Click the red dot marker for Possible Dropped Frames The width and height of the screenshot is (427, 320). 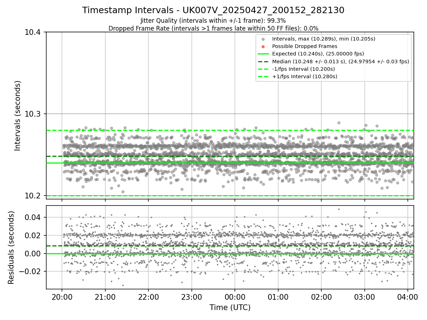click(263, 47)
